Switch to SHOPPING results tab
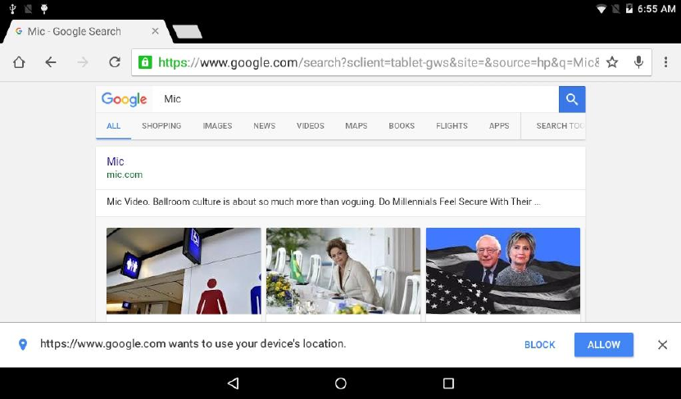The height and width of the screenshot is (399, 681). click(x=161, y=126)
